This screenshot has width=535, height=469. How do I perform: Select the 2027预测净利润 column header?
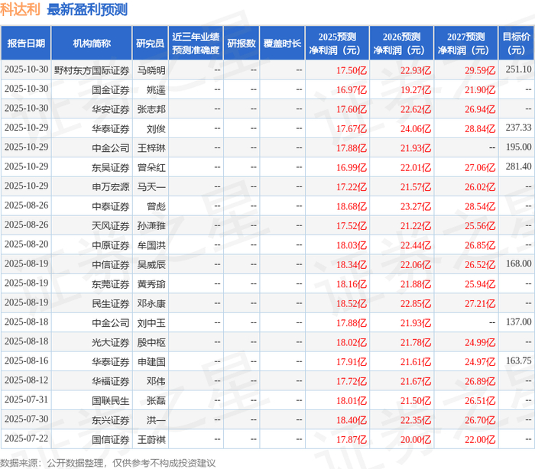pos(465,44)
